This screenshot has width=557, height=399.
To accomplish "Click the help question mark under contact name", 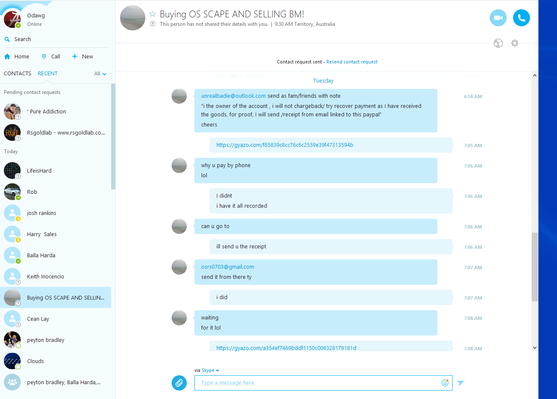I will 153,24.
